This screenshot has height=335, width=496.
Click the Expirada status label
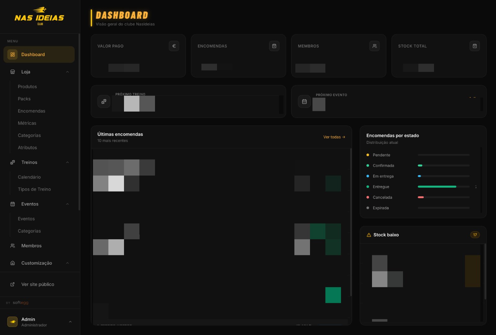tap(381, 208)
